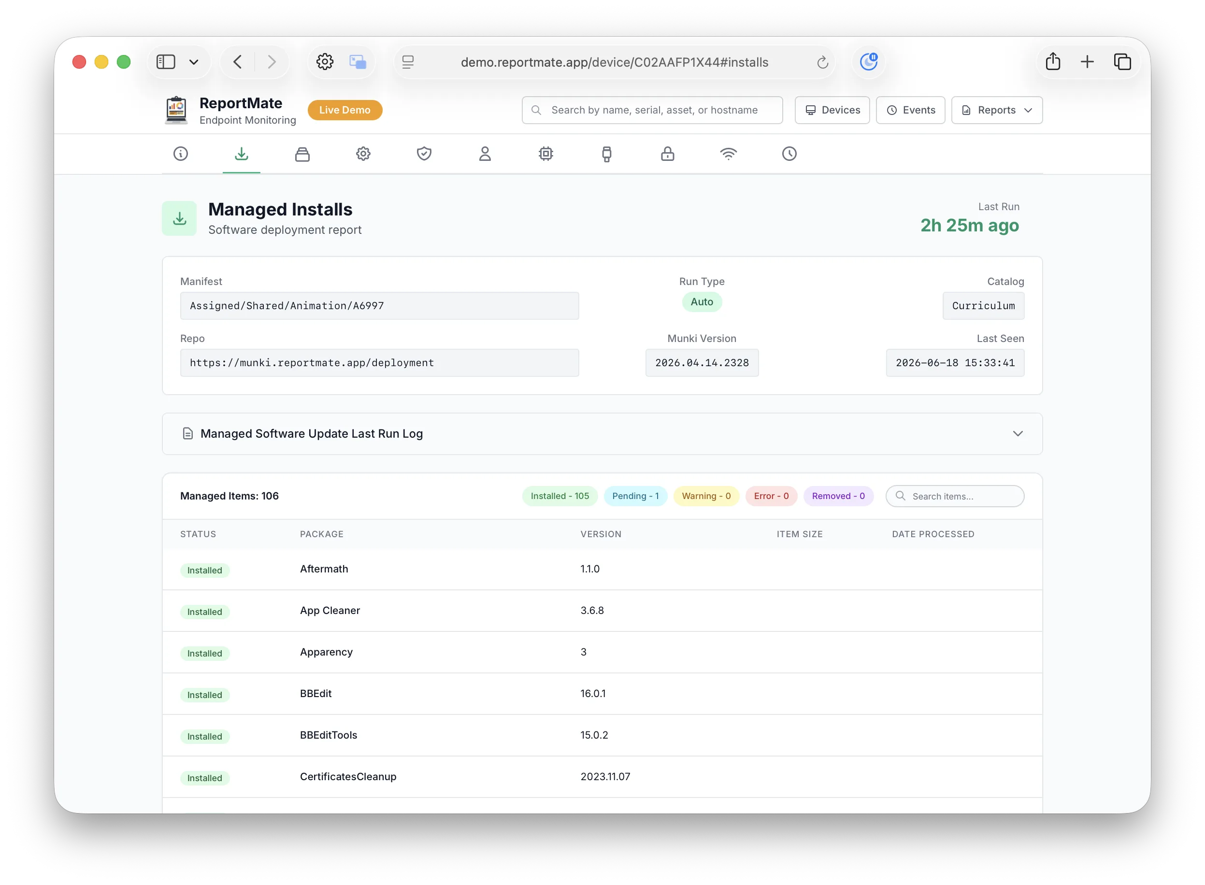Image resolution: width=1205 pixels, height=885 pixels.
Task: Sort by the PACKAGE column header
Action: (x=321, y=534)
